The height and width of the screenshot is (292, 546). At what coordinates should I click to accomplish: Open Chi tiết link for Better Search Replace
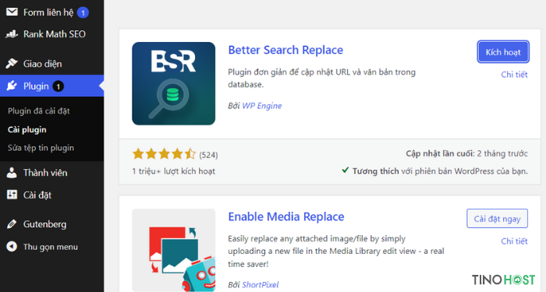(x=514, y=75)
